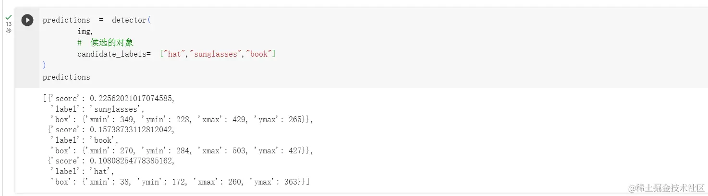Run the cell with the play button
Image resolution: width=708 pixels, height=196 pixels.
[27, 20]
